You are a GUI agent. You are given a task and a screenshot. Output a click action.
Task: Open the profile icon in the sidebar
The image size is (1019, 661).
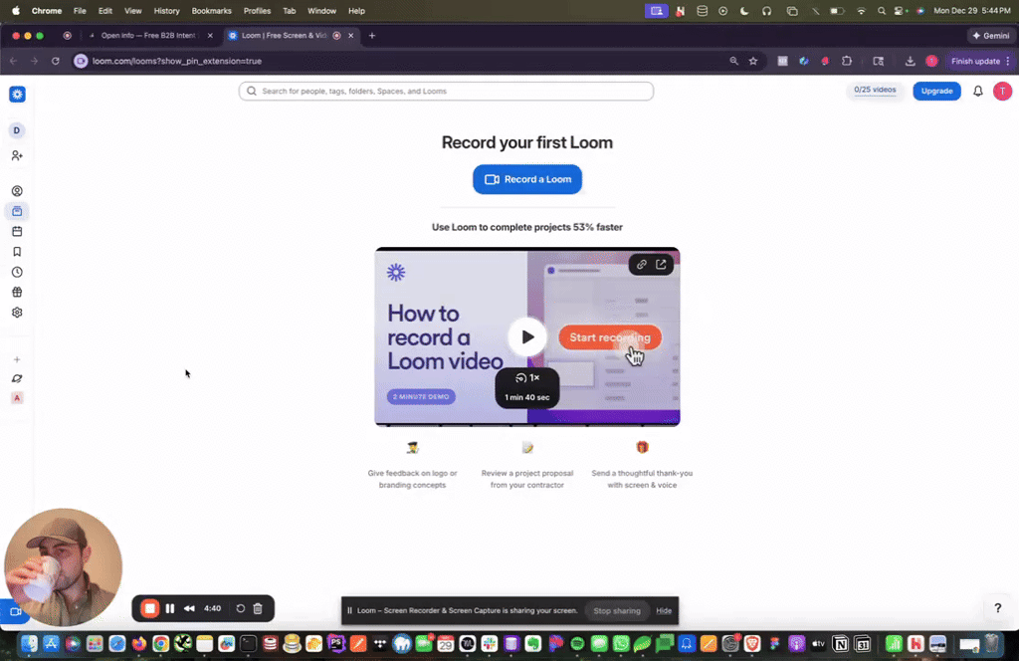coord(17,191)
